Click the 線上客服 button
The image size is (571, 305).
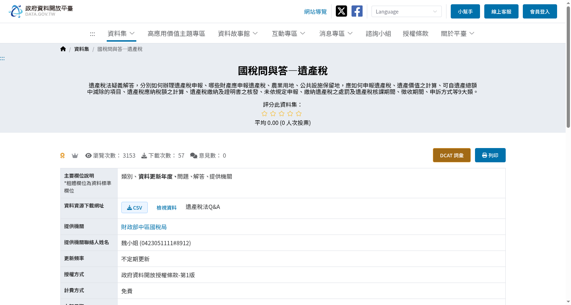(501, 11)
